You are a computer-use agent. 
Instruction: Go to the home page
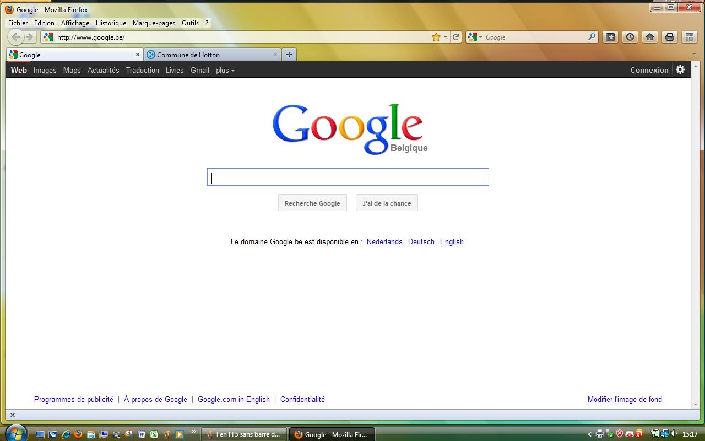click(650, 37)
